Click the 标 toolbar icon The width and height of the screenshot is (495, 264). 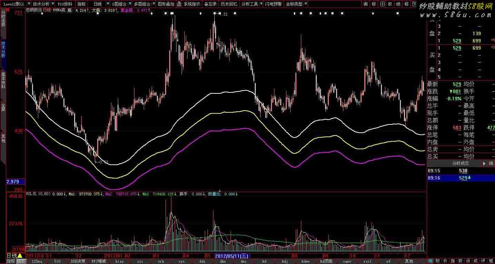(374, 4)
